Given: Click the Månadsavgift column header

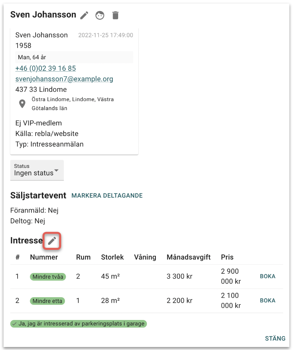Looking at the screenshot, I should pyautogui.click(x=188, y=257).
